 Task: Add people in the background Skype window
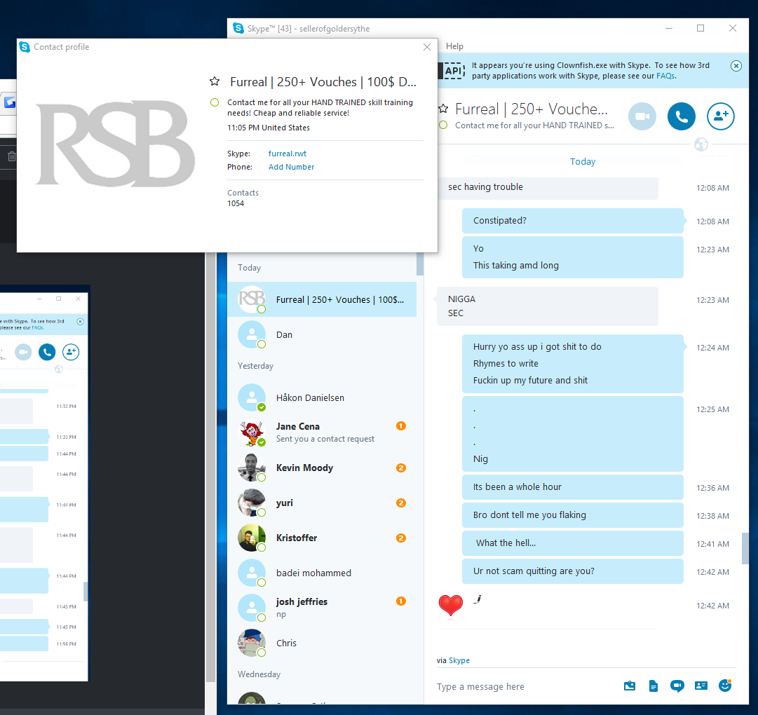(71, 352)
